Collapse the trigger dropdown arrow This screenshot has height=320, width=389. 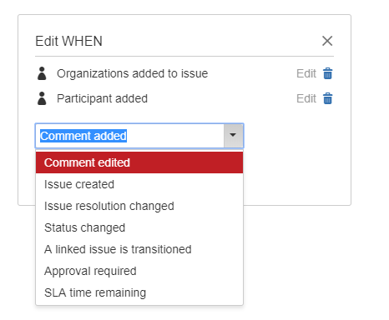click(233, 136)
